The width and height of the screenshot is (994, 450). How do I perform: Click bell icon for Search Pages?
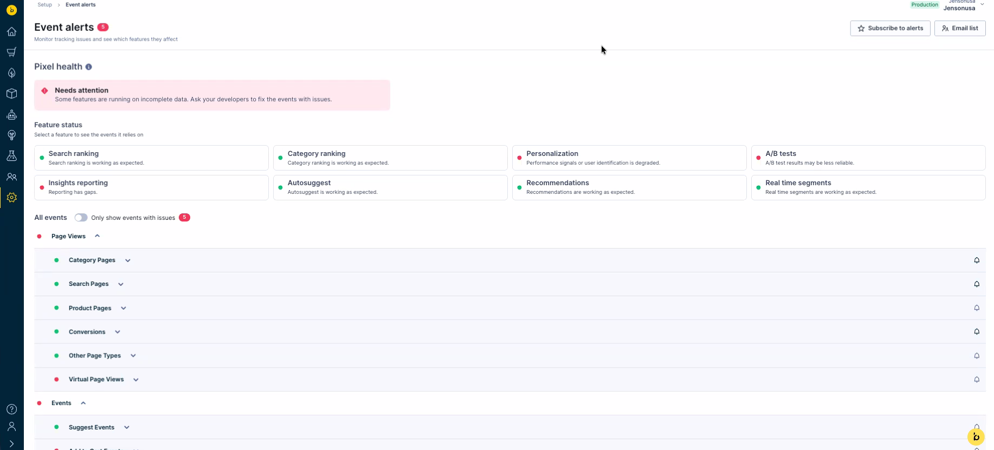click(977, 284)
